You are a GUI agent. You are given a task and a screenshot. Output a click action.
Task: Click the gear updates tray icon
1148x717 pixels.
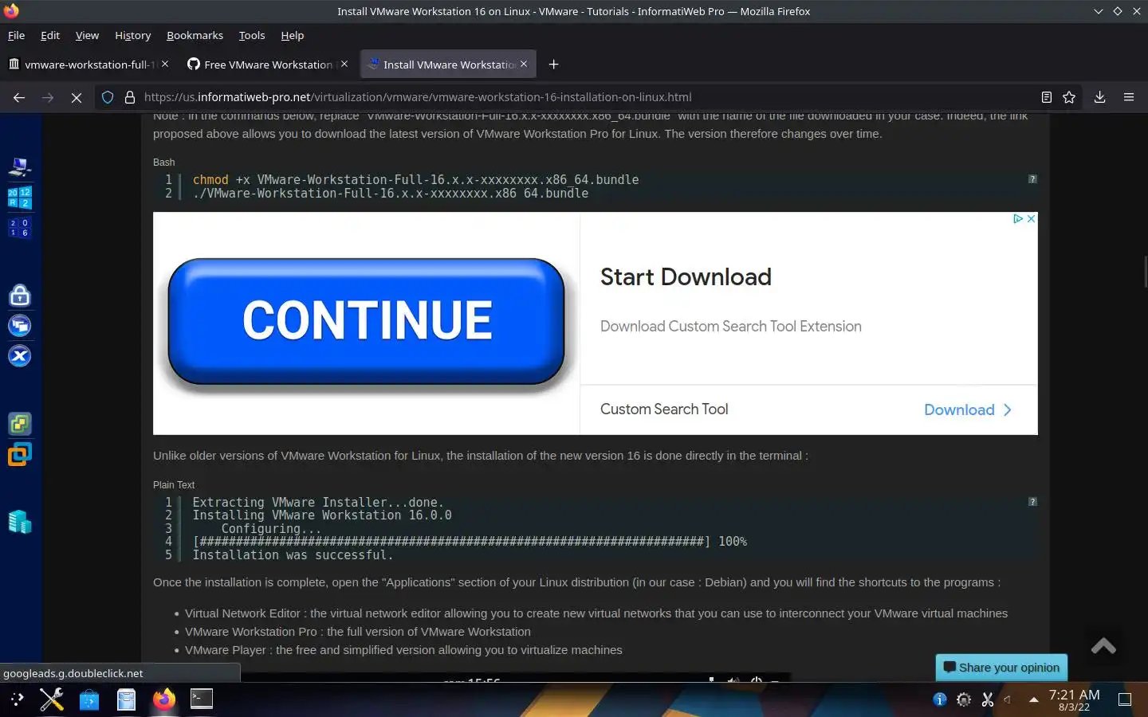[x=964, y=699]
